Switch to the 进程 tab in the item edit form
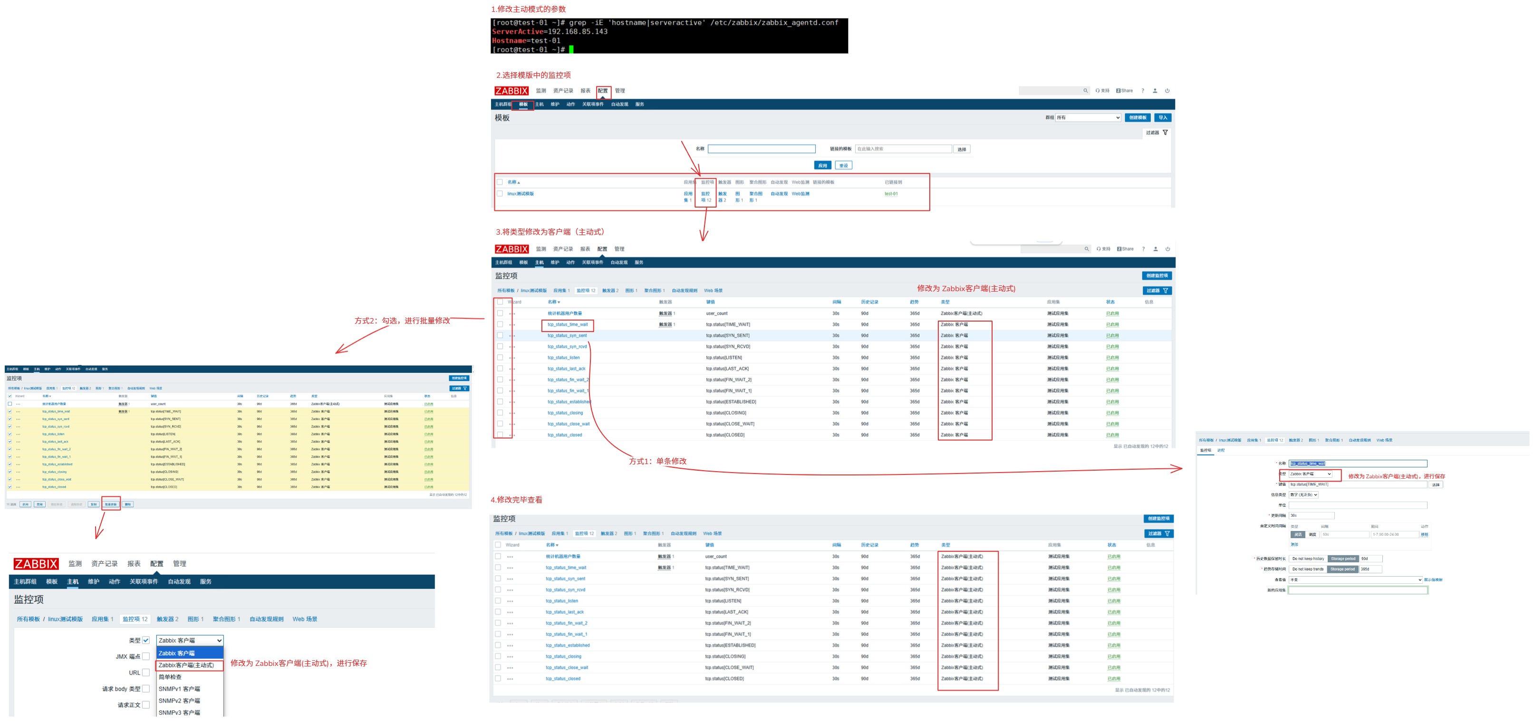Image resolution: width=1534 pixels, height=721 pixels. [1221, 450]
